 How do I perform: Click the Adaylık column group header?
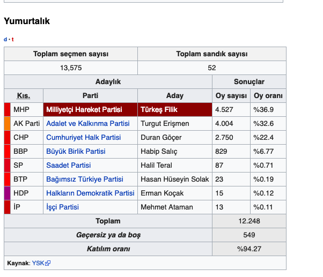(108, 81)
